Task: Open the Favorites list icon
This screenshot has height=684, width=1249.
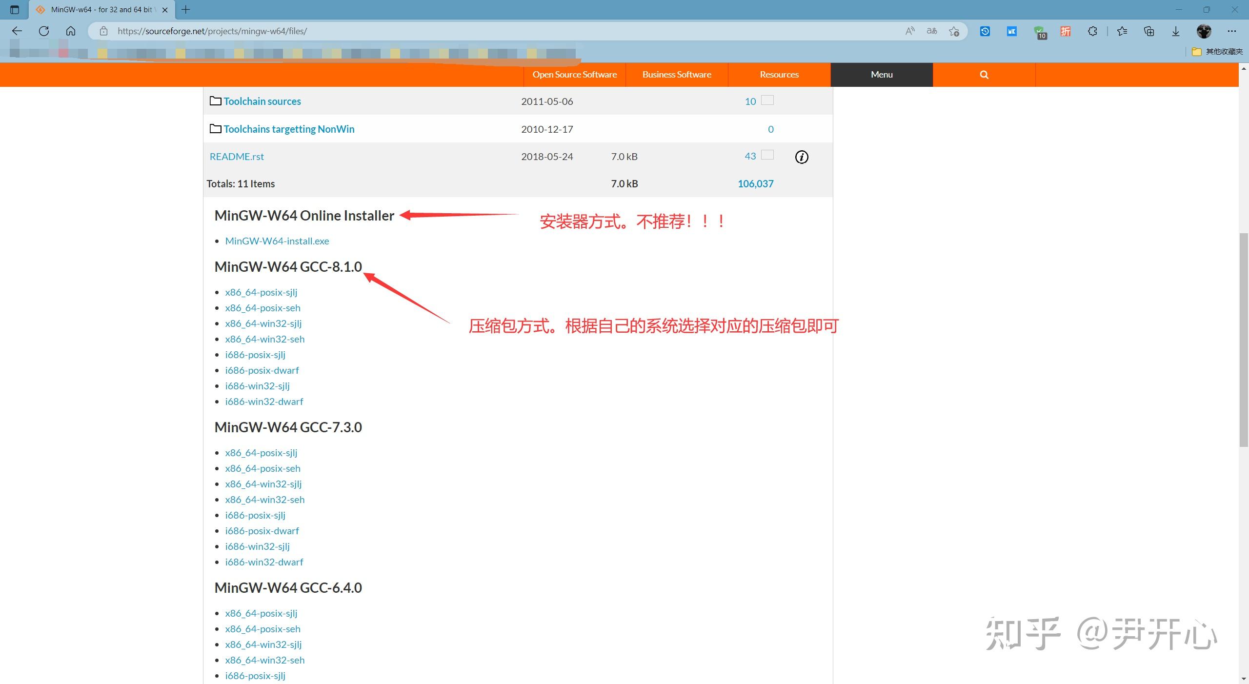Action: pyautogui.click(x=1122, y=31)
